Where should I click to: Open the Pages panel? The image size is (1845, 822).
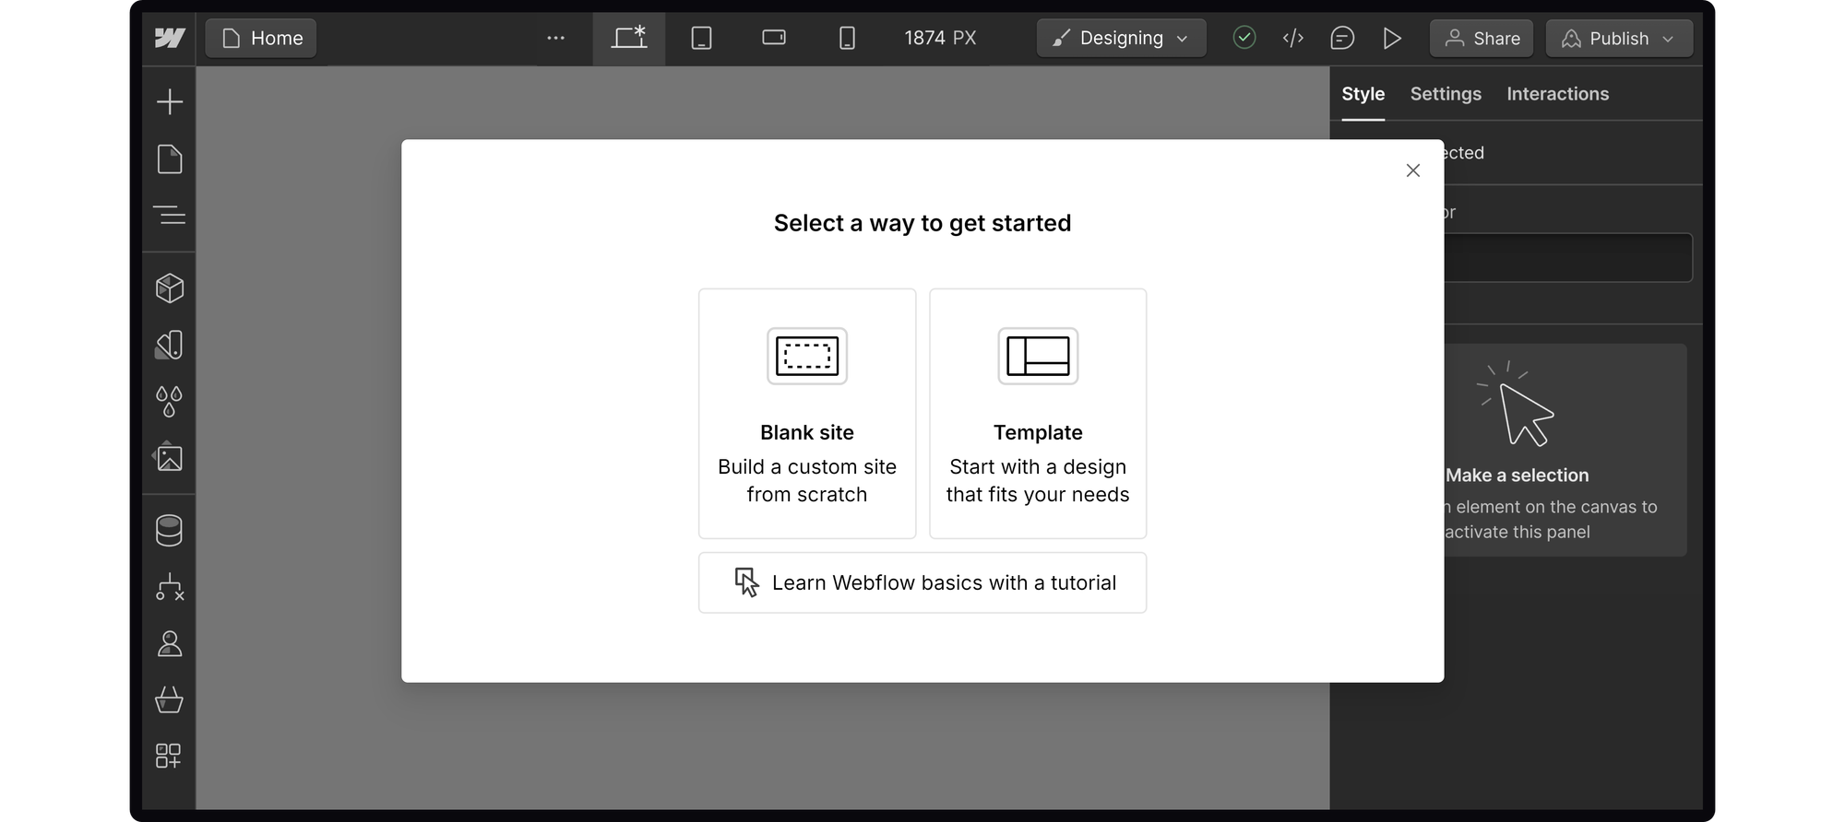point(170,159)
